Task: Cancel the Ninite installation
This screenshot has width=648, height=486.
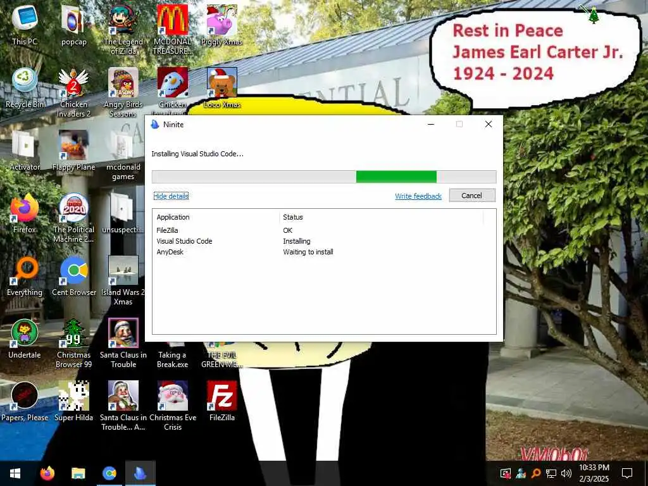Action: coord(472,196)
